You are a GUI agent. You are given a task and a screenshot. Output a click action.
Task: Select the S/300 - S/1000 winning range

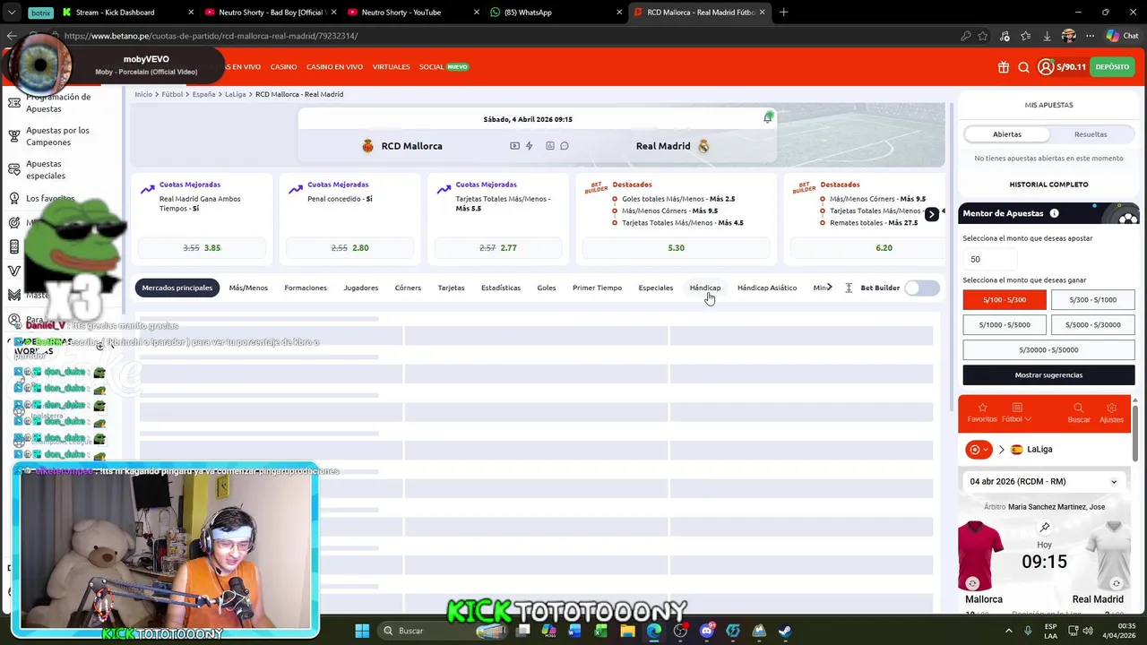[1092, 300]
